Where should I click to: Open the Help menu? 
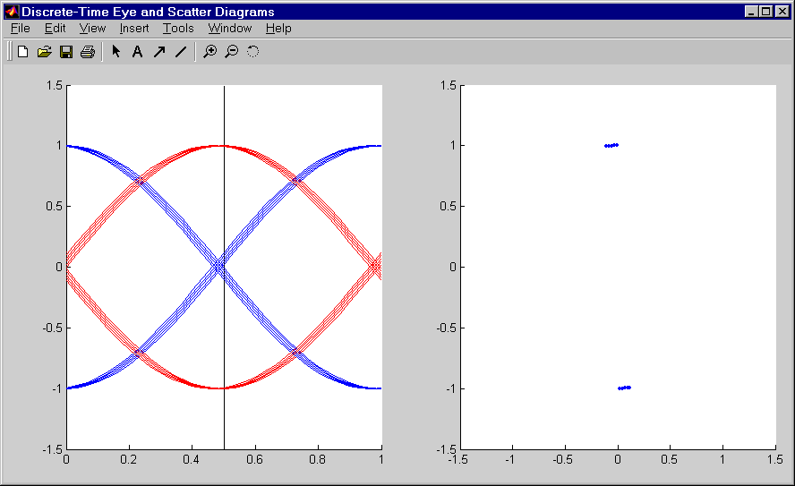[x=278, y=28]
